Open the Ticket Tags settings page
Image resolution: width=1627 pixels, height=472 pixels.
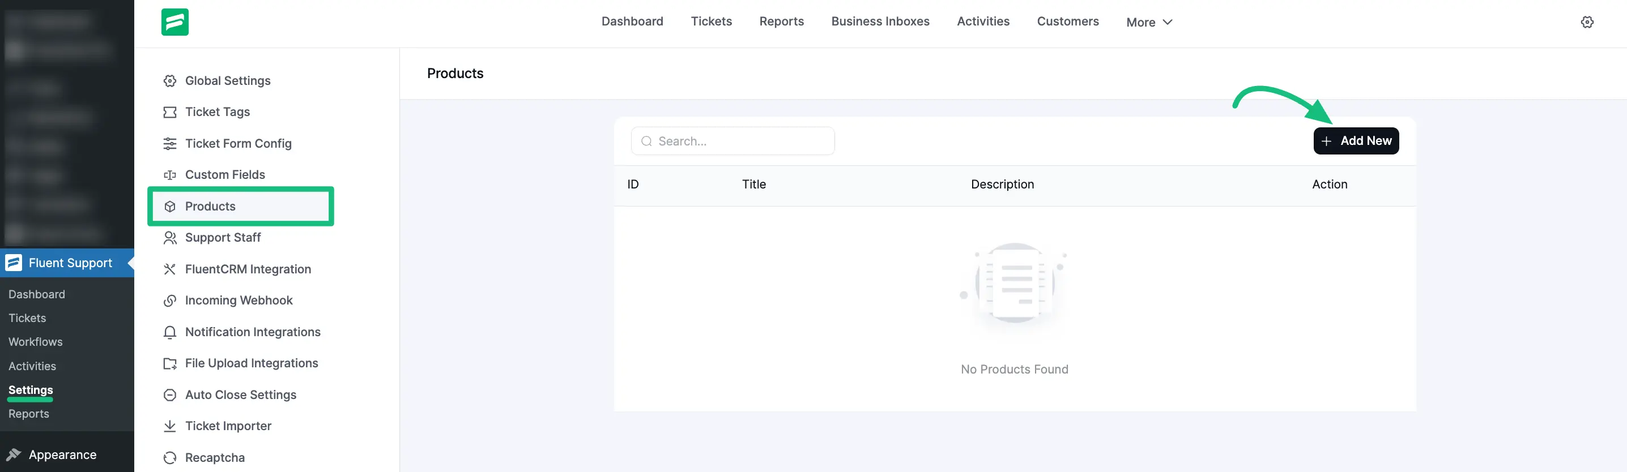pyautogui.click(x=218, y=112)
